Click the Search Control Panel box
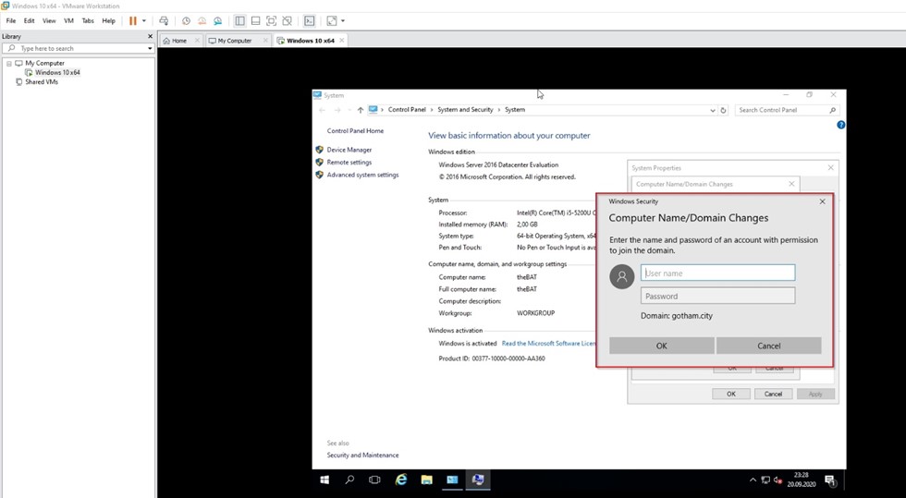The width and height of the screenshot is (906, 498). click(787, 110)
